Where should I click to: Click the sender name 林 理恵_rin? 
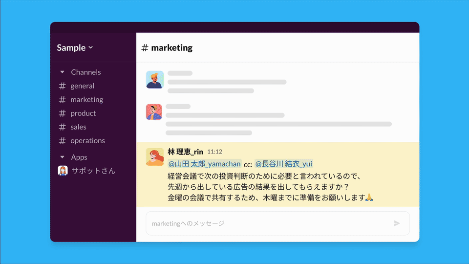(x=186, y=152)
